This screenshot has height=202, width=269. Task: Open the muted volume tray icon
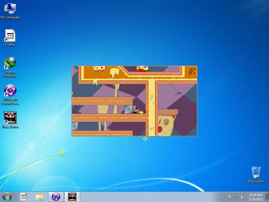242,197
